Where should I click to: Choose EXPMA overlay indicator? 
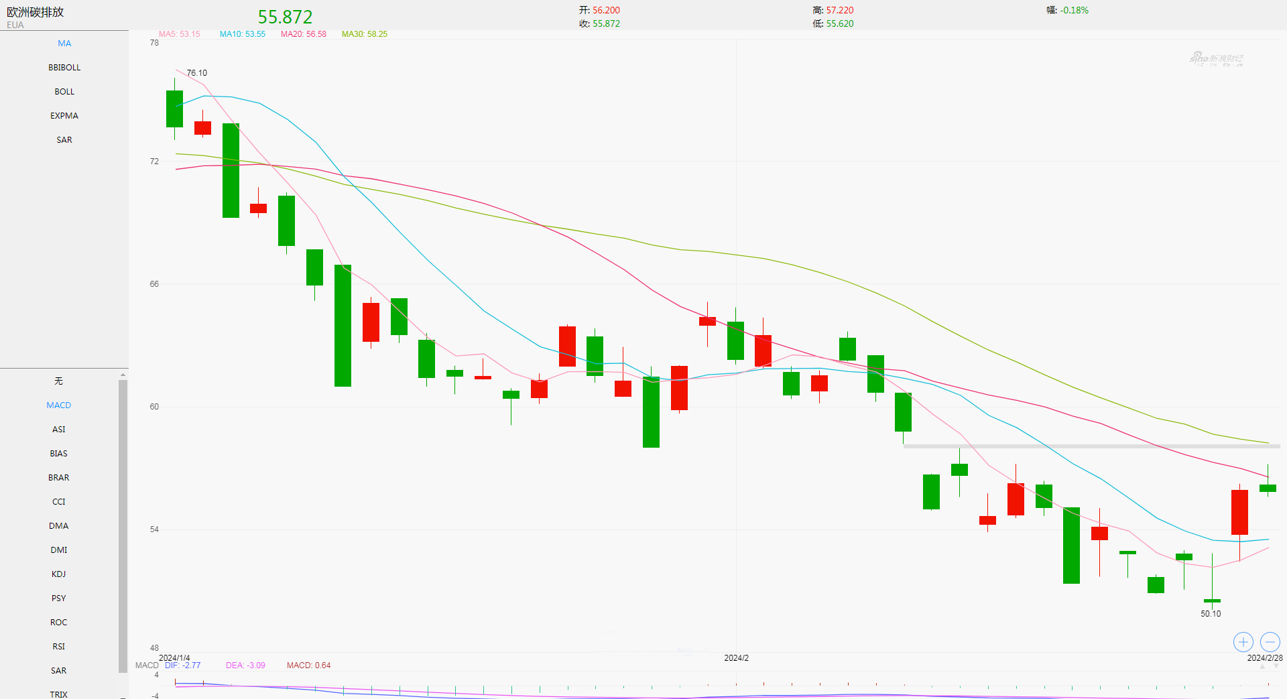[64, 116]
